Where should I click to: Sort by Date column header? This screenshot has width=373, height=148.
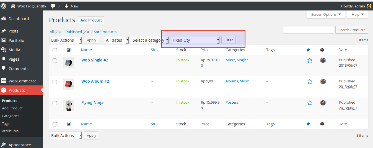343,50
